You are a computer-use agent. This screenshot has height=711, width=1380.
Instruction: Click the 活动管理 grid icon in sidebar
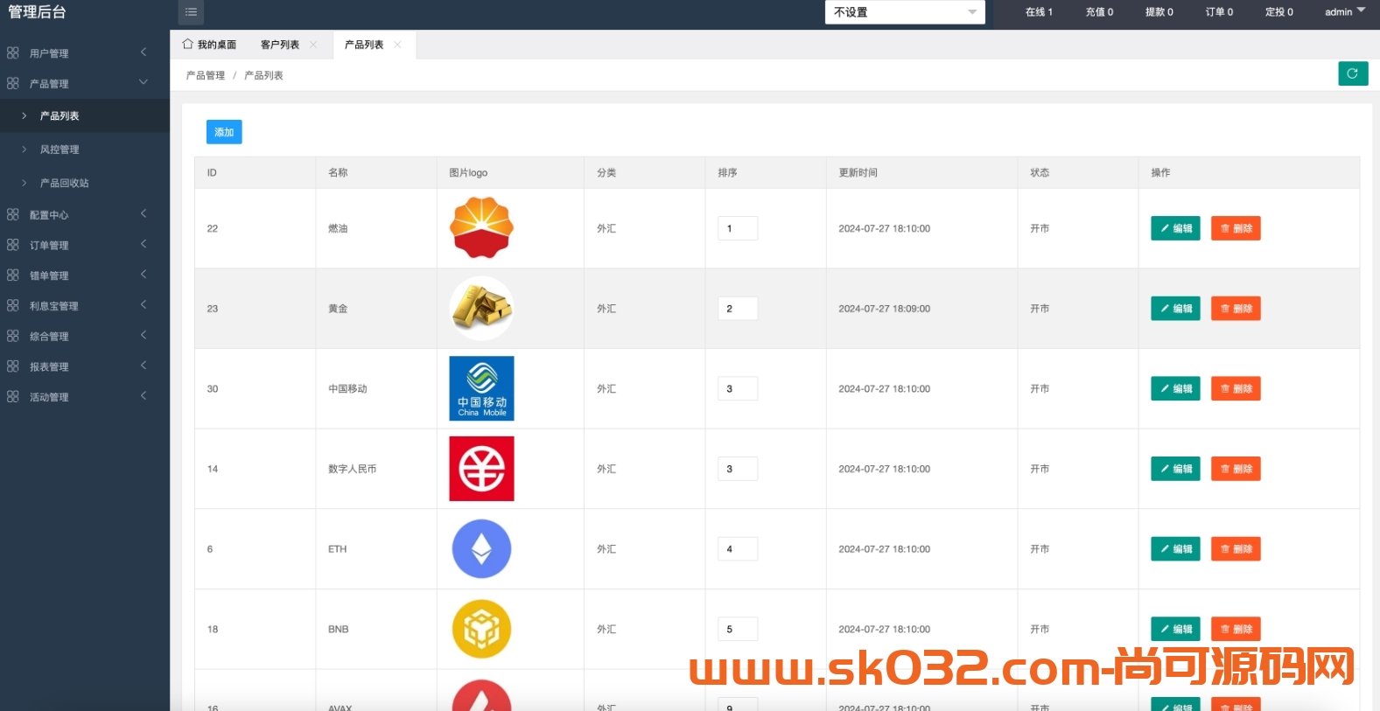13,396
